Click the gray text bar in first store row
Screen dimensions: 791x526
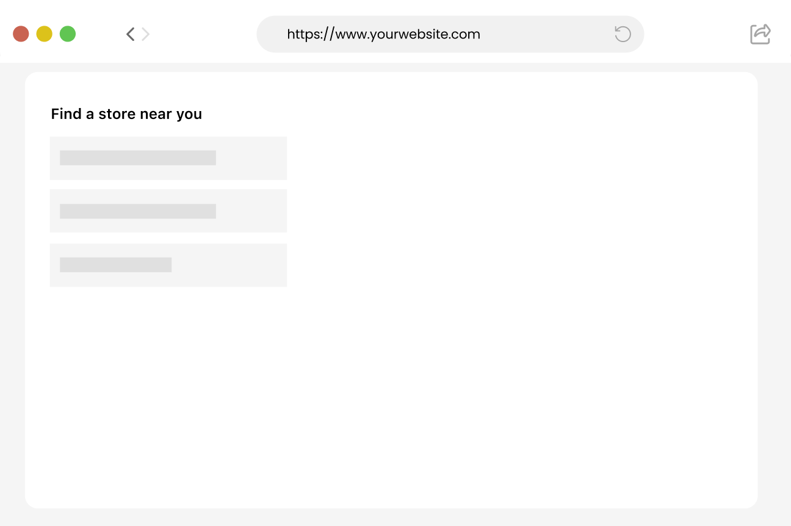click(138, 157)
